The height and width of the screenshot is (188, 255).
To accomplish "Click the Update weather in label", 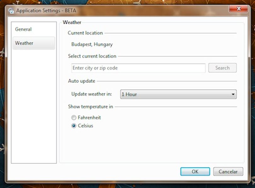I will coord(92,94).
